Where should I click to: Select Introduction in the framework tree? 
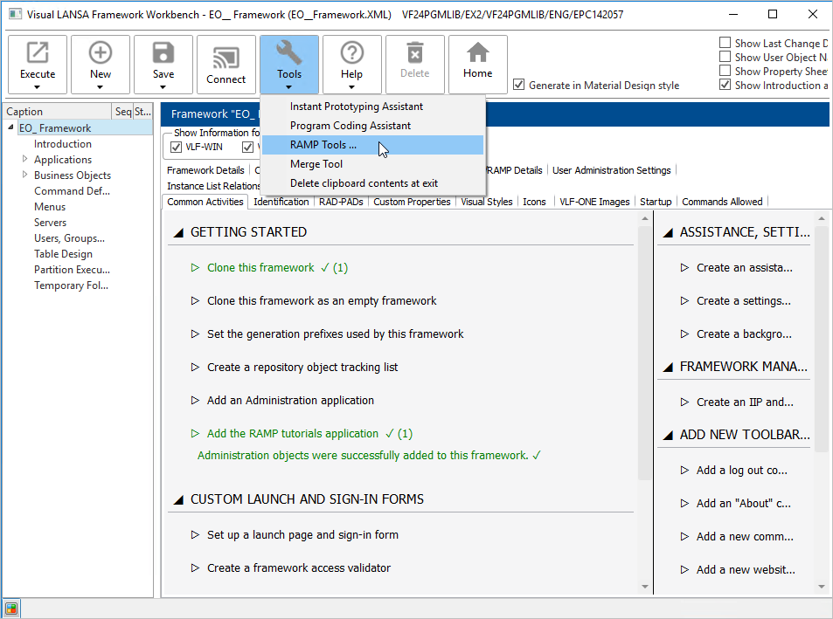(63, 144)
